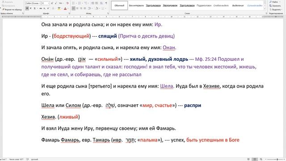Screen dimensions: 286x161
Task: Select the Сильное выделение style
Action: pos(255,5)
